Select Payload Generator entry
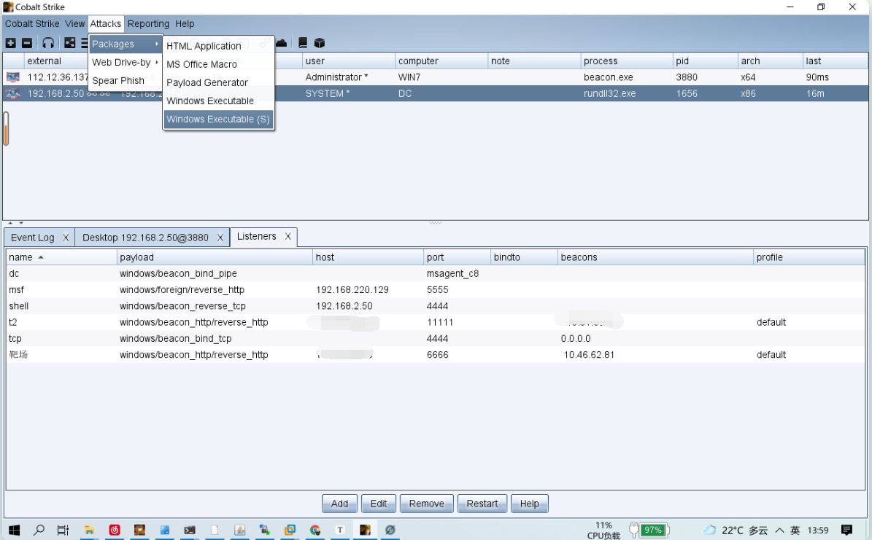The image size is (872, 540). pyautogui.click(x=219, y=83)
